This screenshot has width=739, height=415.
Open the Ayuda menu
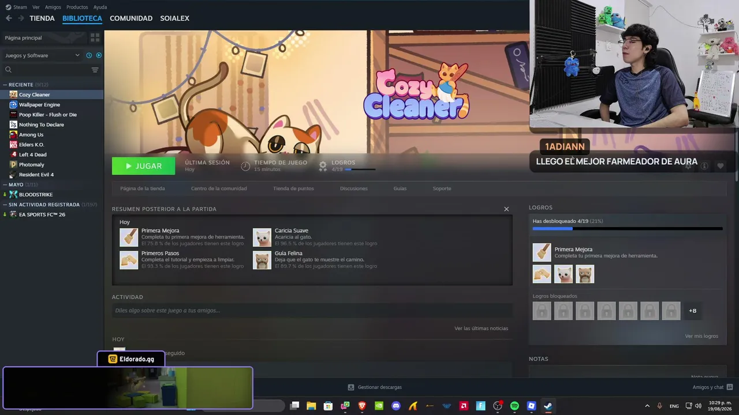(100, 7)
